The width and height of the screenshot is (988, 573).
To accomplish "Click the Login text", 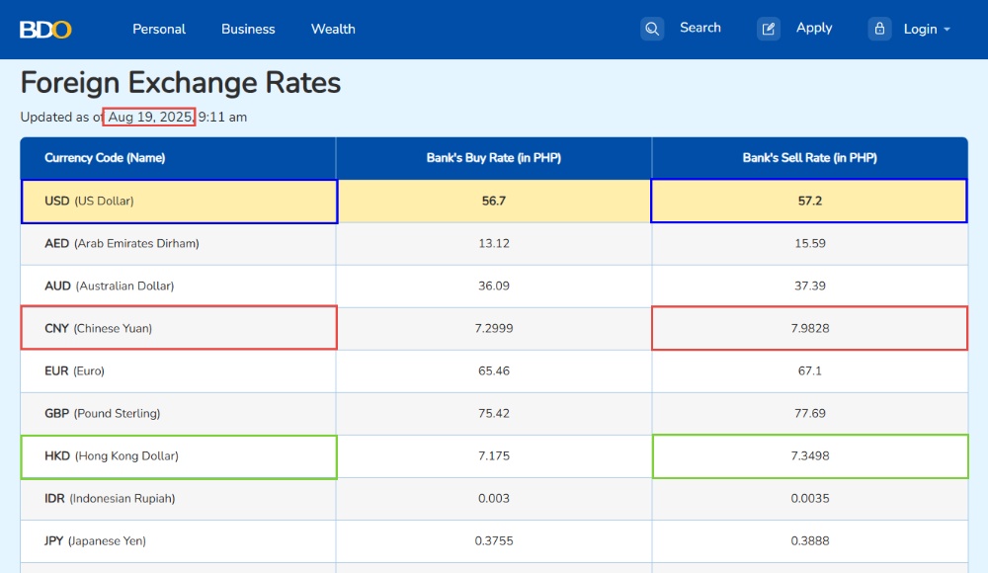I will 920,29.
